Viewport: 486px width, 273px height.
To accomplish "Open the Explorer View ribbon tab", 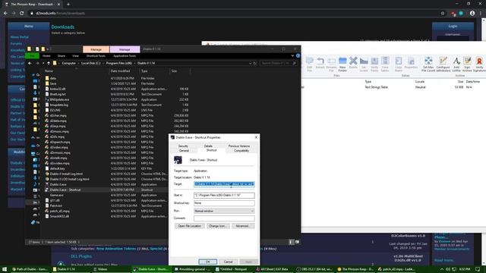I will pos(75,55).
